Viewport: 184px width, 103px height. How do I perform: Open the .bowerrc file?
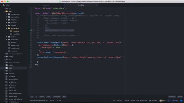point(12,76)
